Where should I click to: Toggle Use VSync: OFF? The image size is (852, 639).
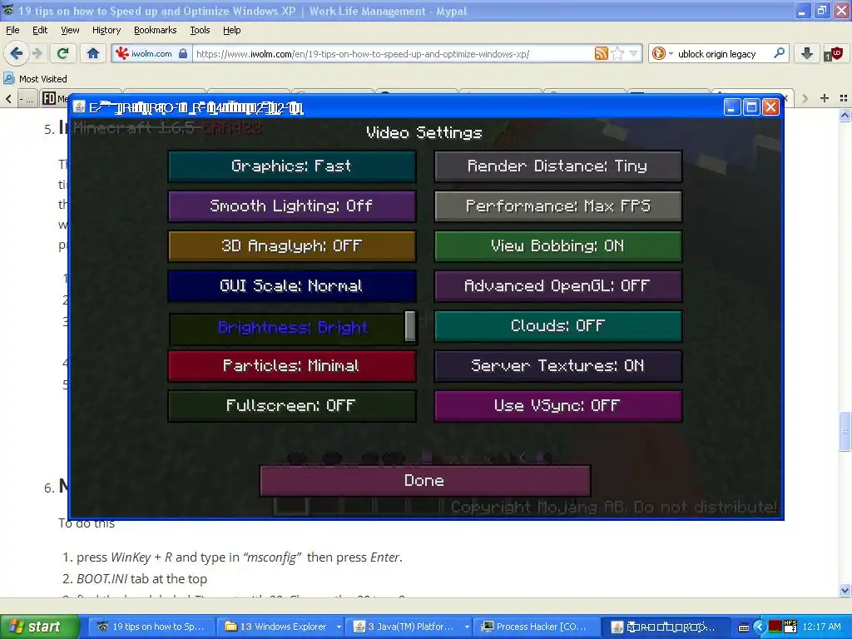(558, 406)
